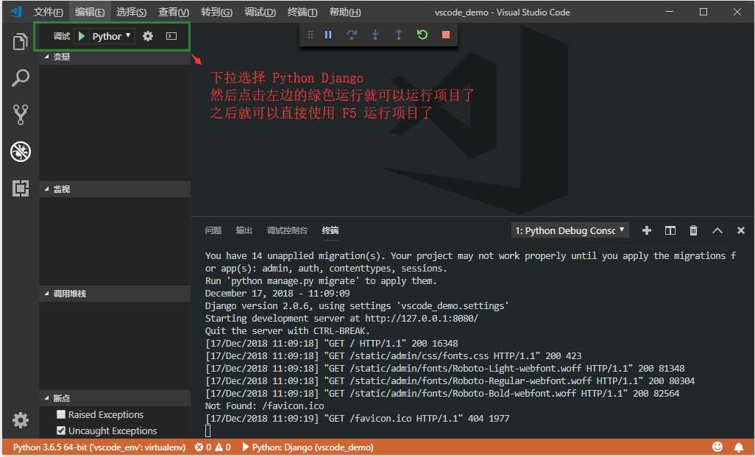Viewport: 755px width, 457px height.
Task: Open the Search view in activity bar
Action: 20,77
